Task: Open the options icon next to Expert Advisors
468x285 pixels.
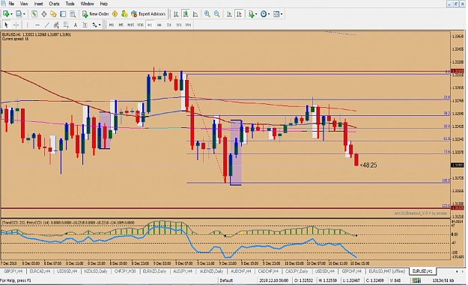Action: (124, 14)
